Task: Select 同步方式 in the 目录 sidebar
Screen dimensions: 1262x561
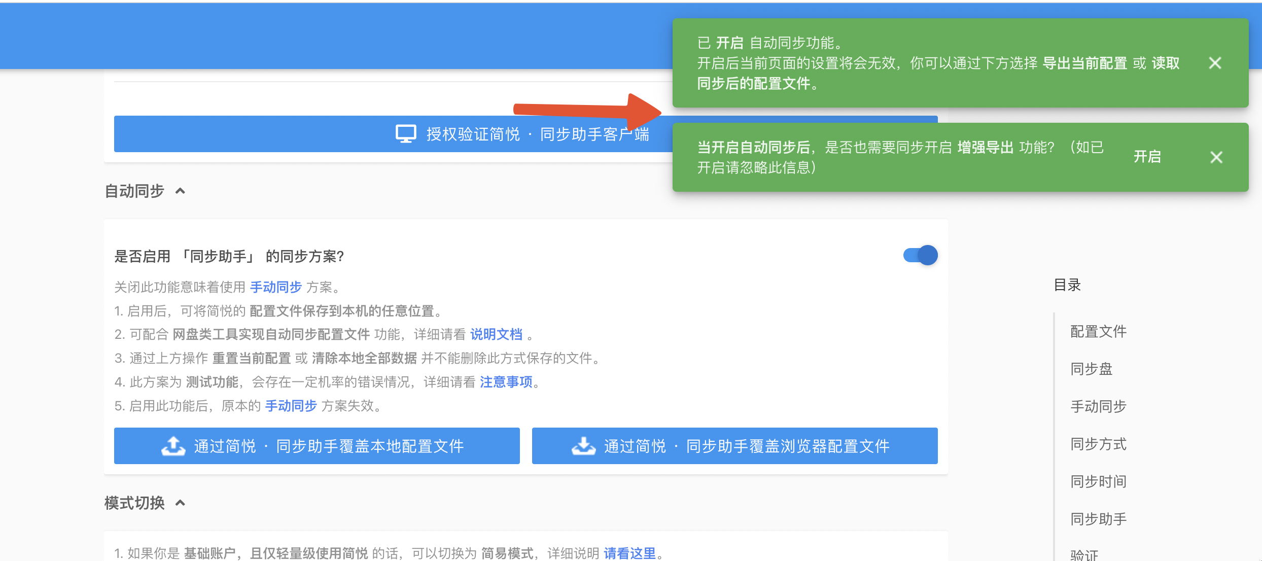Action: [1098, 444]
